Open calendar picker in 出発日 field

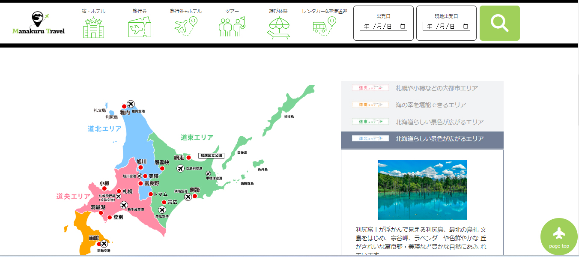point(402,27)
